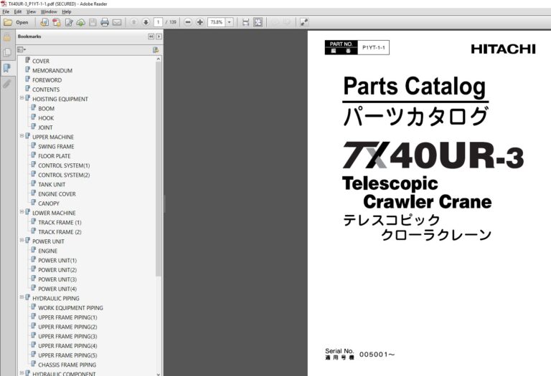Click the find current bookmark icon
551x376 pixels.
(x=156, y=50)
